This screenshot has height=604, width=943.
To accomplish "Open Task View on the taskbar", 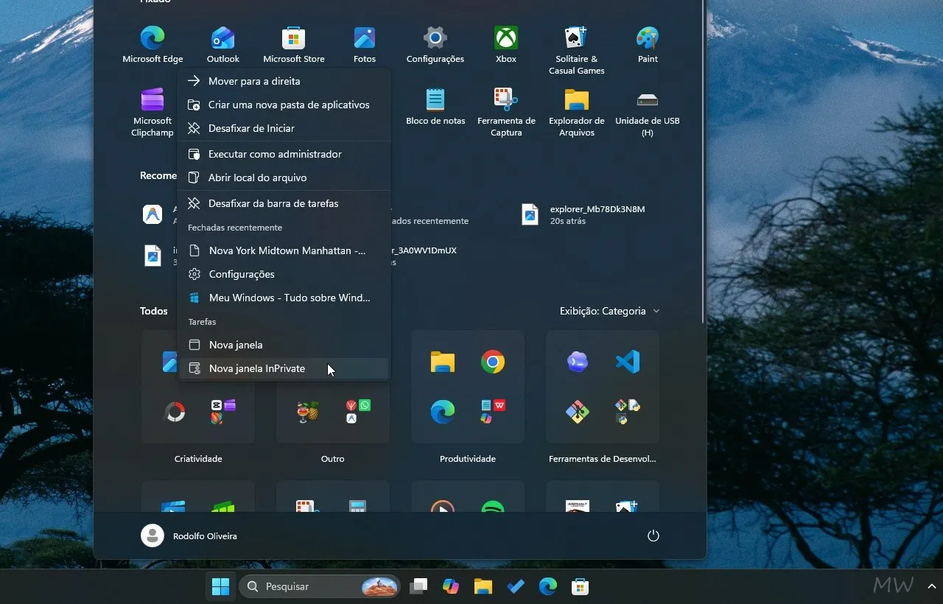I will click(x=418, y=586).
